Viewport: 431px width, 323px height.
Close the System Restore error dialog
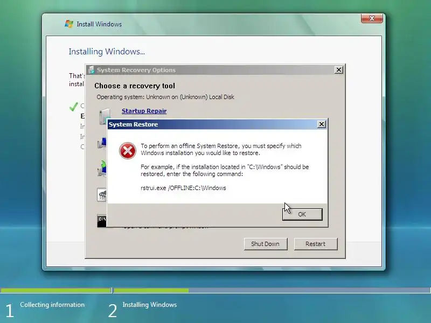[321, 124]
